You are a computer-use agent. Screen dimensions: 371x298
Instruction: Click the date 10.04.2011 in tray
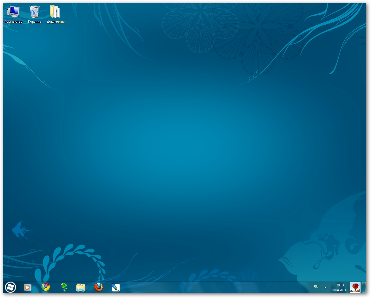(x=339, y=290)
